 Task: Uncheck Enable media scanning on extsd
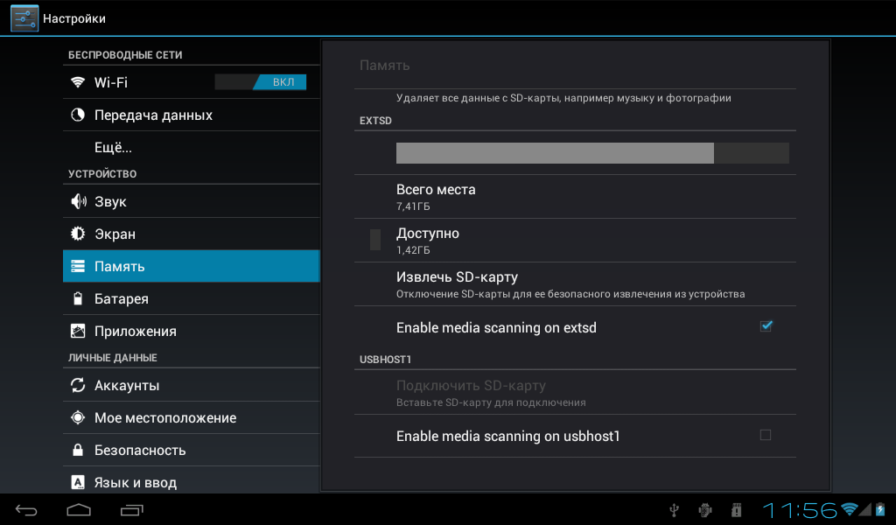(766, 326)
